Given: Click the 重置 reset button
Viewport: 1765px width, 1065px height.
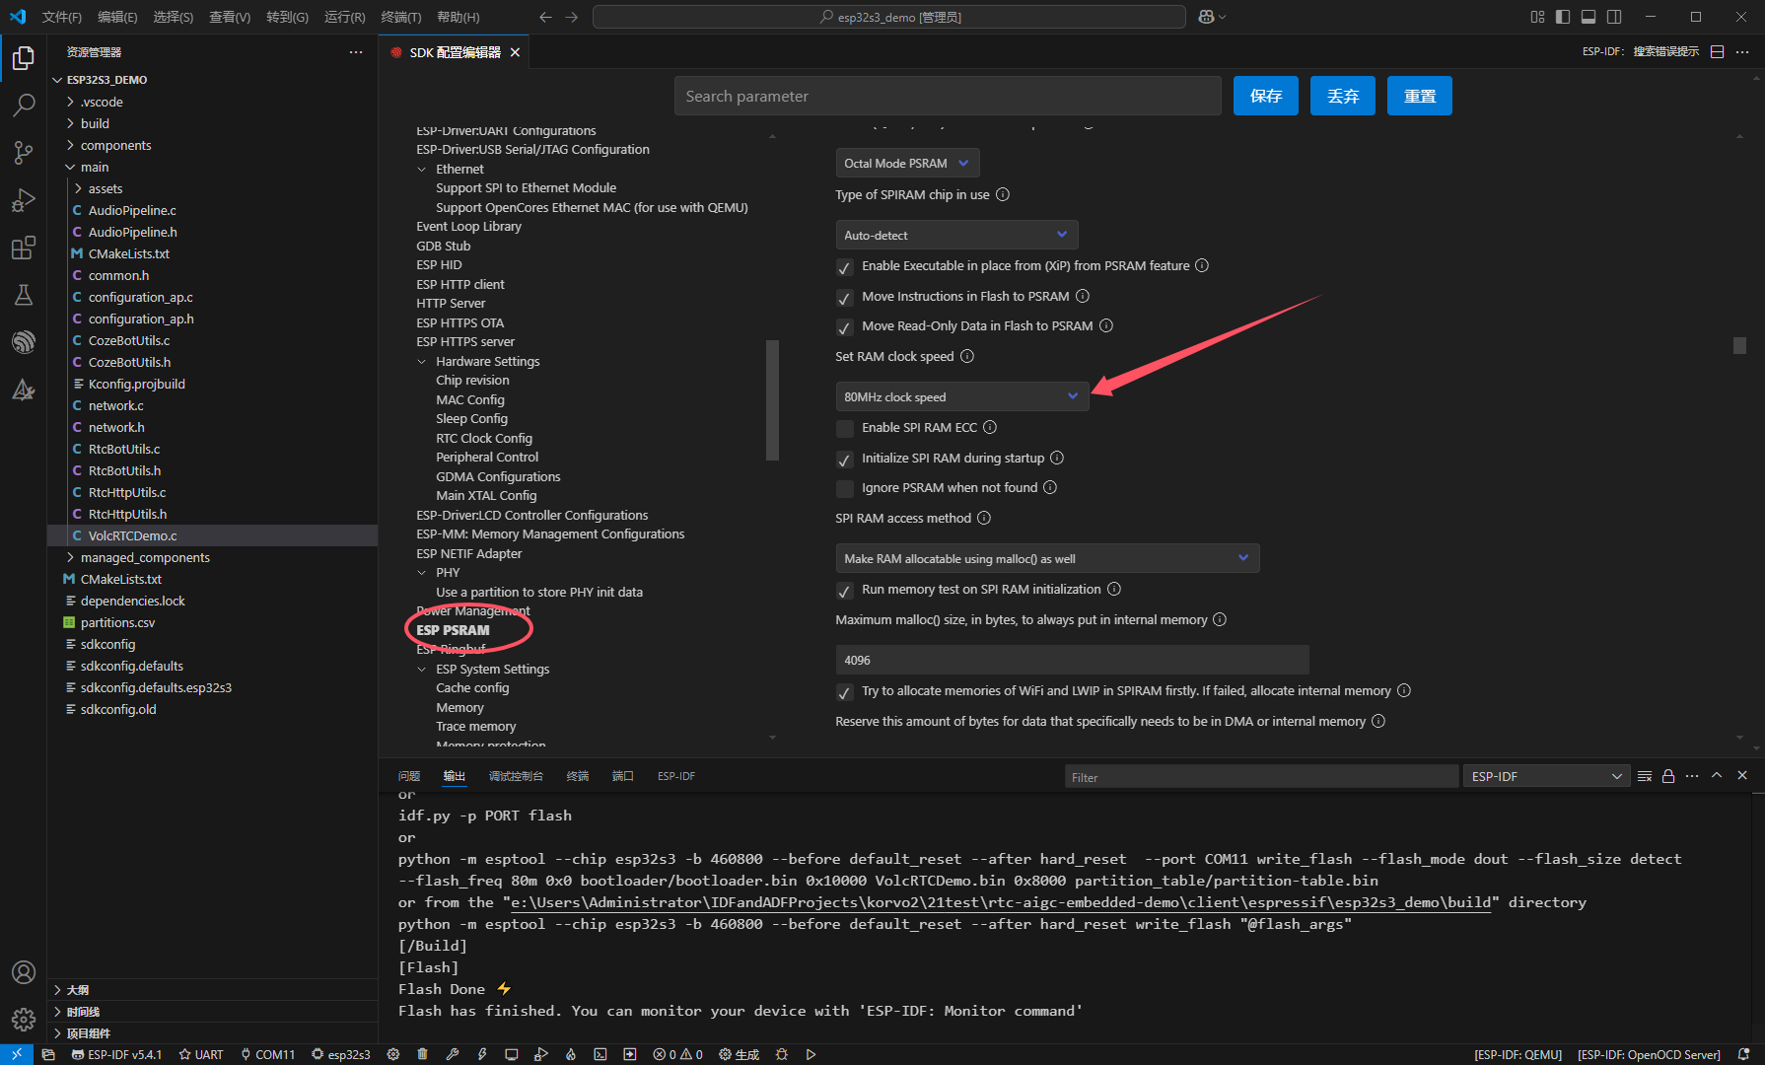Looking at the screenshot, I should tap(1419, 96).
